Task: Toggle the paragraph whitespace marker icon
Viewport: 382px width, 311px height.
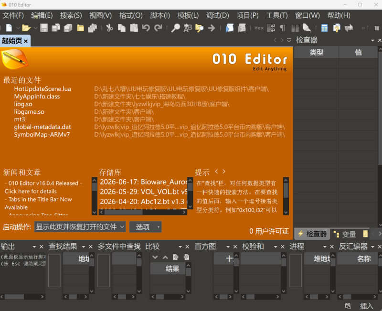Action: 283,28
